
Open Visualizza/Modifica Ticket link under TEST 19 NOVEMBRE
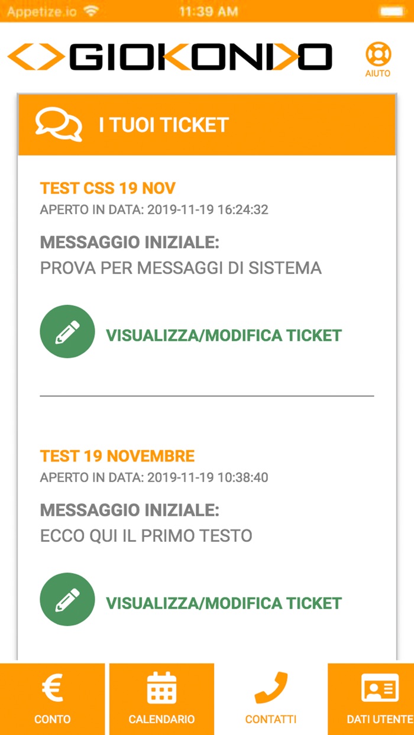224,603
